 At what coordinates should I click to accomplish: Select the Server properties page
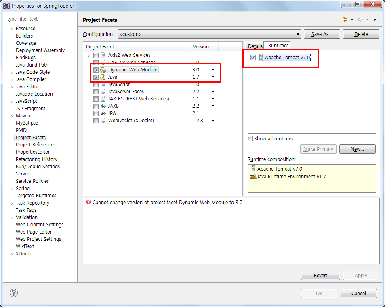22,173
